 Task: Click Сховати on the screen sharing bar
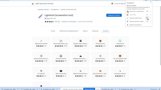[x=98, y=89]
